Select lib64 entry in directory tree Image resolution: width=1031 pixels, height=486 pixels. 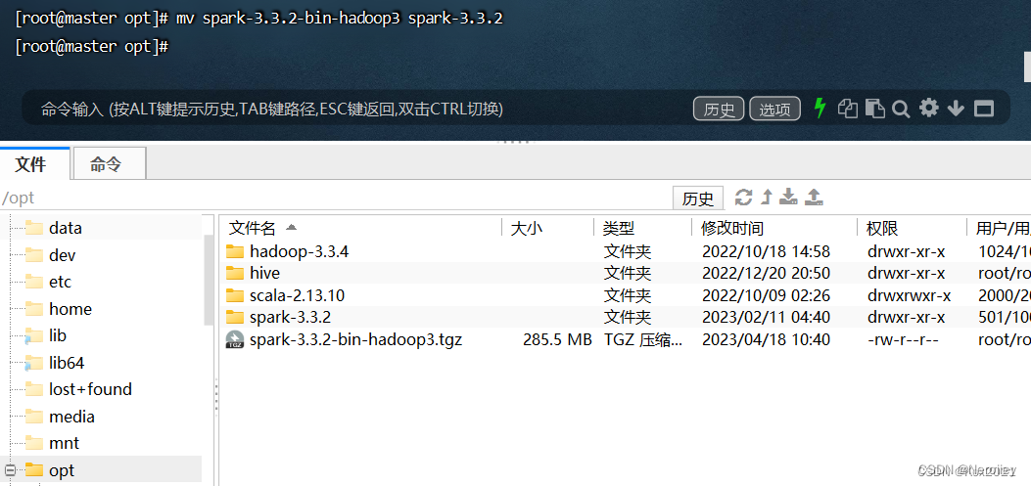click(x=67, y=363)
